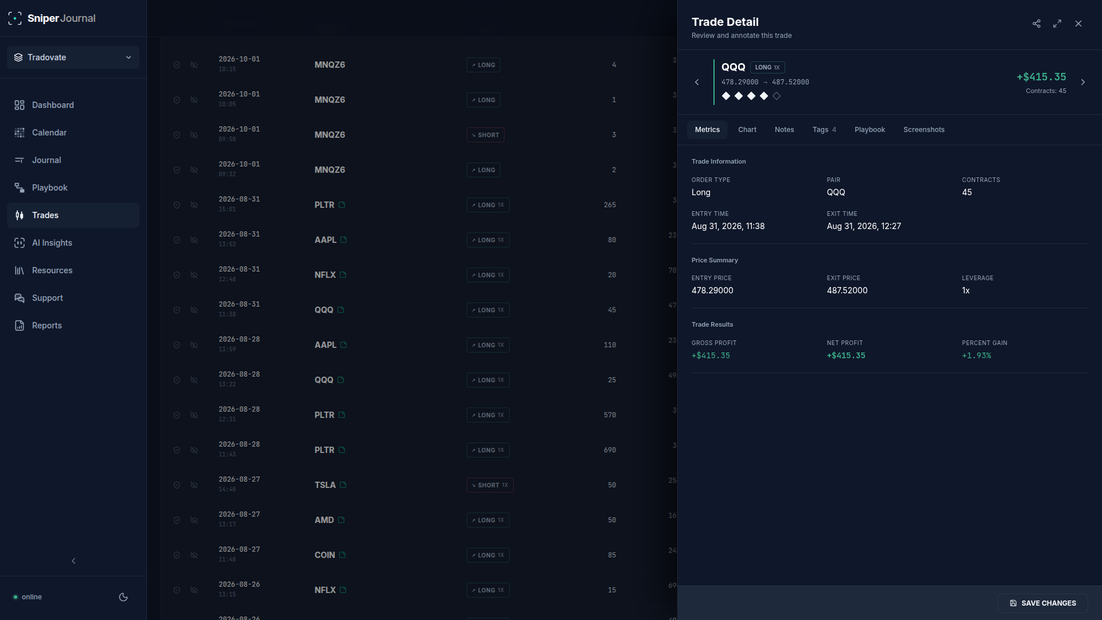The image size is (1102, 620).
Task: Switch to the Chart tab
Action: [x=747, y=130]
